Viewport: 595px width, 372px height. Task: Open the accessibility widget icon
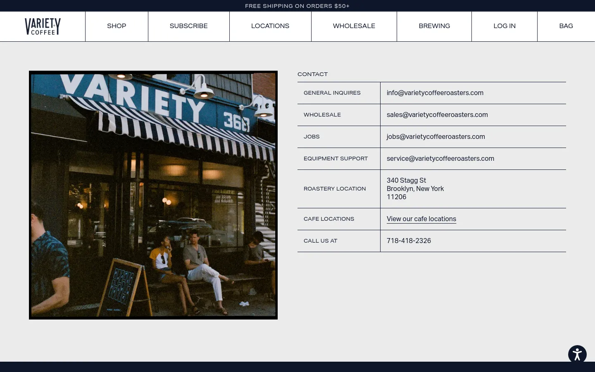coord(577,354)
